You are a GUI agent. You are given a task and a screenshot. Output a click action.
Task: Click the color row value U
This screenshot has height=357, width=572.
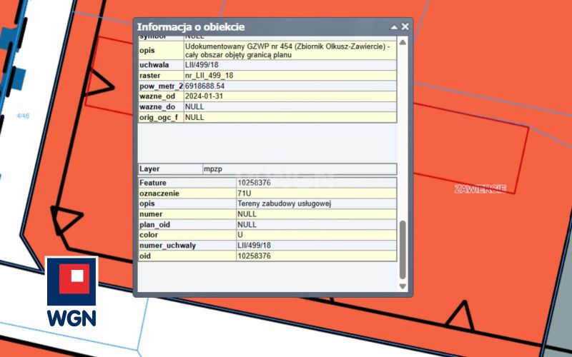coord(240,235)
